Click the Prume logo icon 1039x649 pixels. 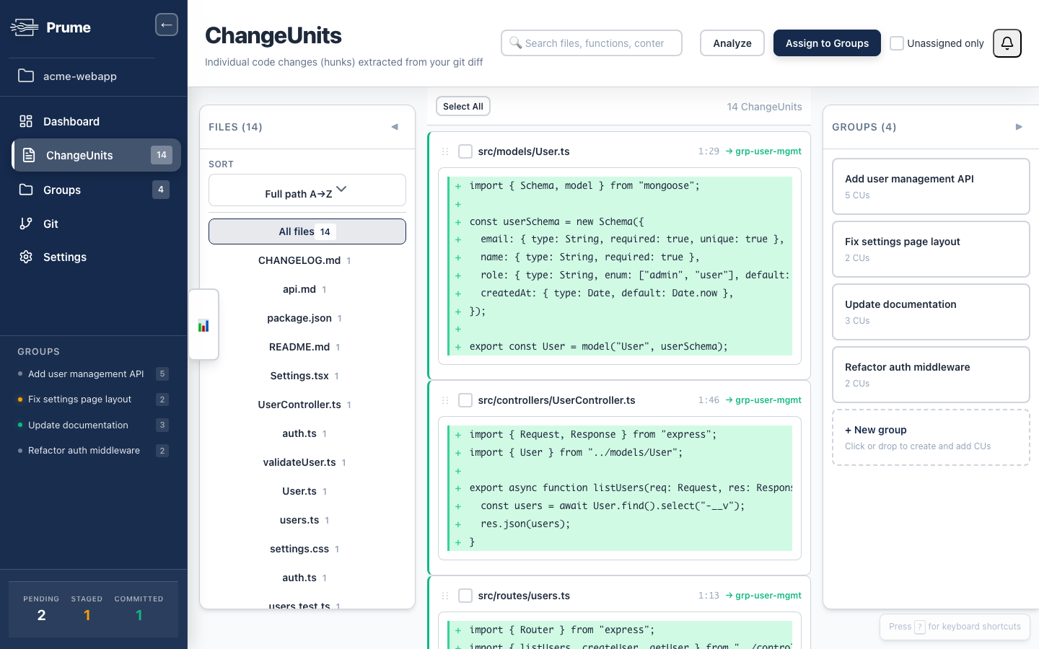tap(25, 27)
